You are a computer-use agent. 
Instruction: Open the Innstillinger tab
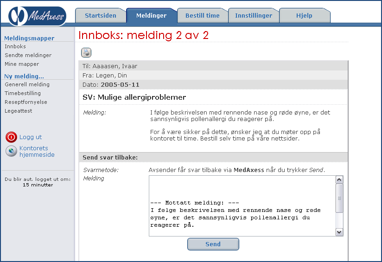(254, 16)
